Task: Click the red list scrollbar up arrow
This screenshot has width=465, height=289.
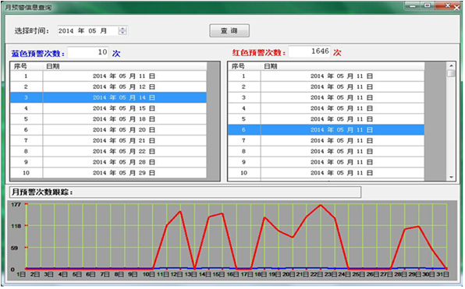Action: point(451,65)
